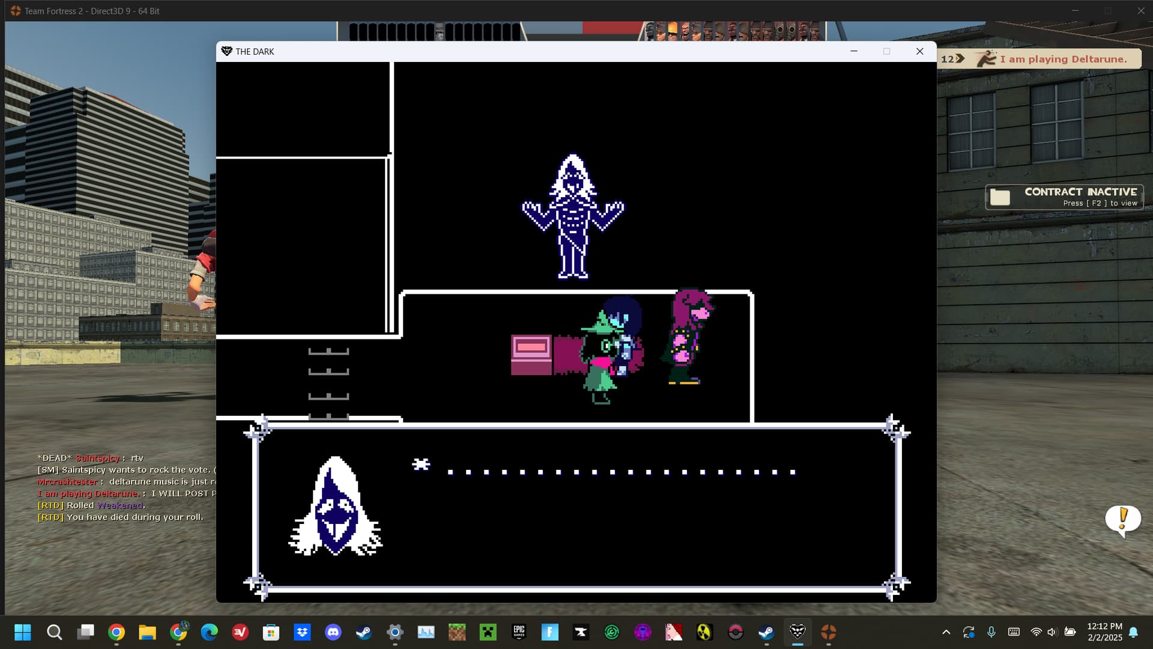Open the red-haired character portrait taskbar icon

coord(674,632)
